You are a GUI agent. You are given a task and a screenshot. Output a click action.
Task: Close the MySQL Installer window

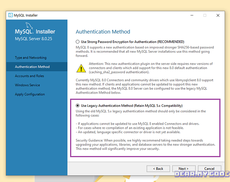pos(218,15)
